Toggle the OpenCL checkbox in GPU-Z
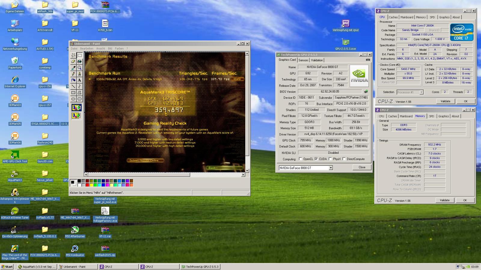Image resolution: width=481 pixels, height=270 pixels. [x=300, y=159]
